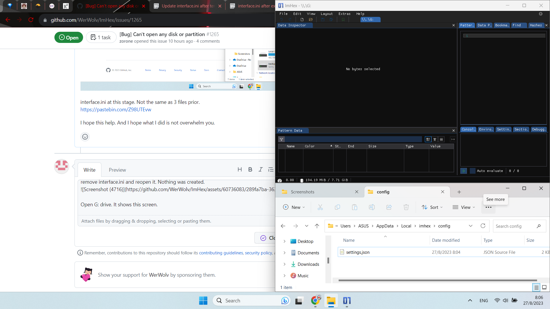
Task: Run pattern with the green play button
Action: tap(464, 171)
